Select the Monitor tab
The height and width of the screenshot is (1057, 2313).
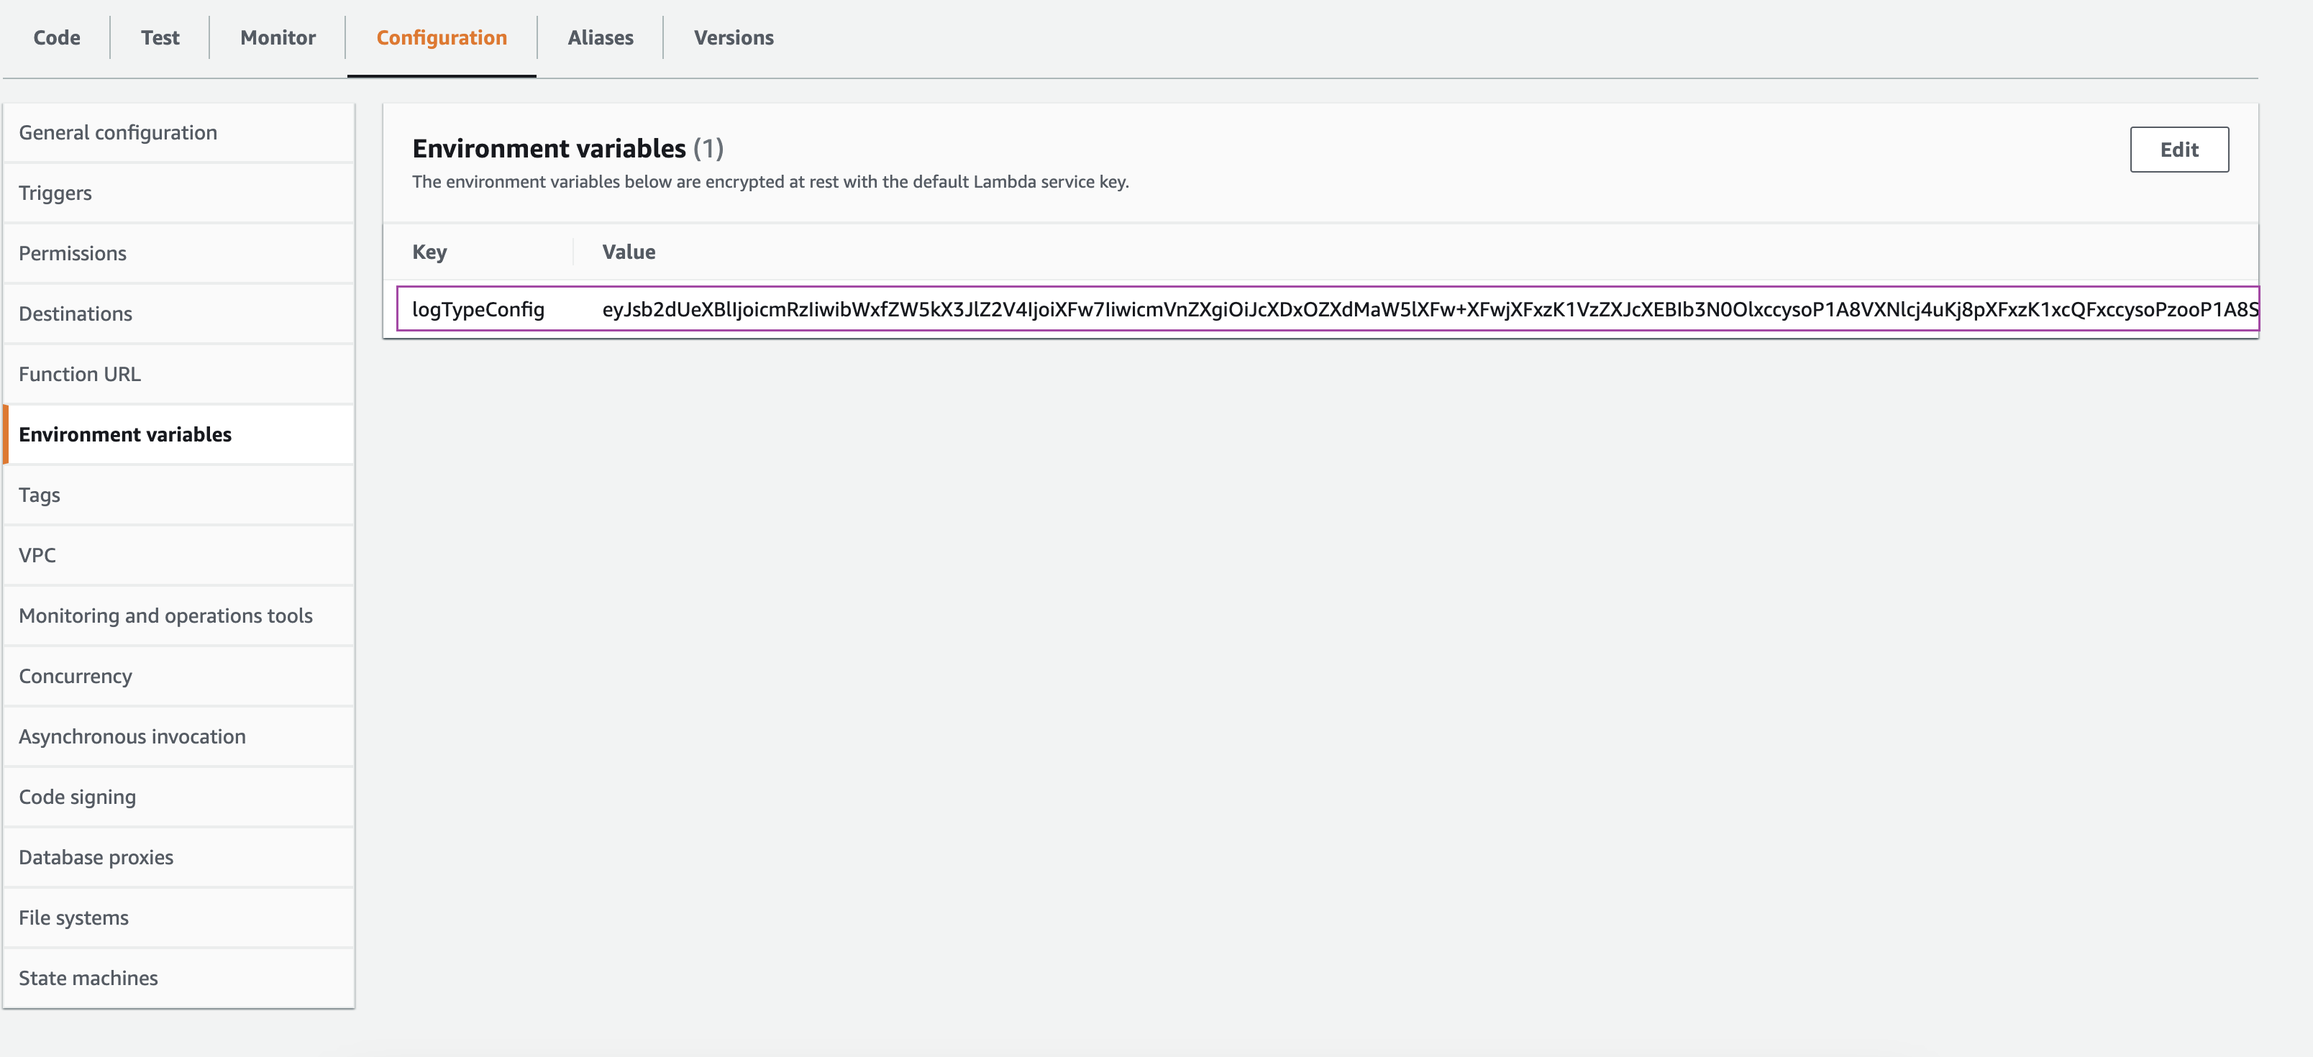coord(277,37)
